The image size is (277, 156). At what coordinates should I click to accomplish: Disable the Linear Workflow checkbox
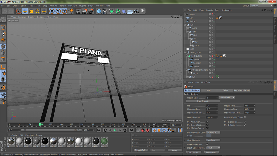[207, 144]
